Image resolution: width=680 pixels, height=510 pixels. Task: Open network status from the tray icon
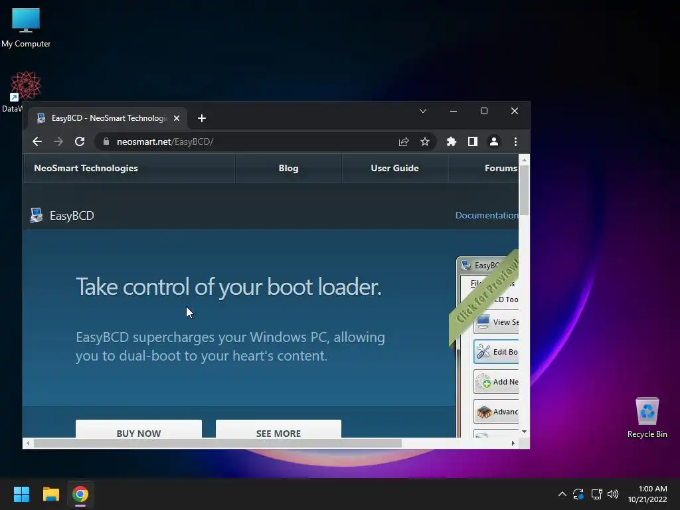coord(596,494)
